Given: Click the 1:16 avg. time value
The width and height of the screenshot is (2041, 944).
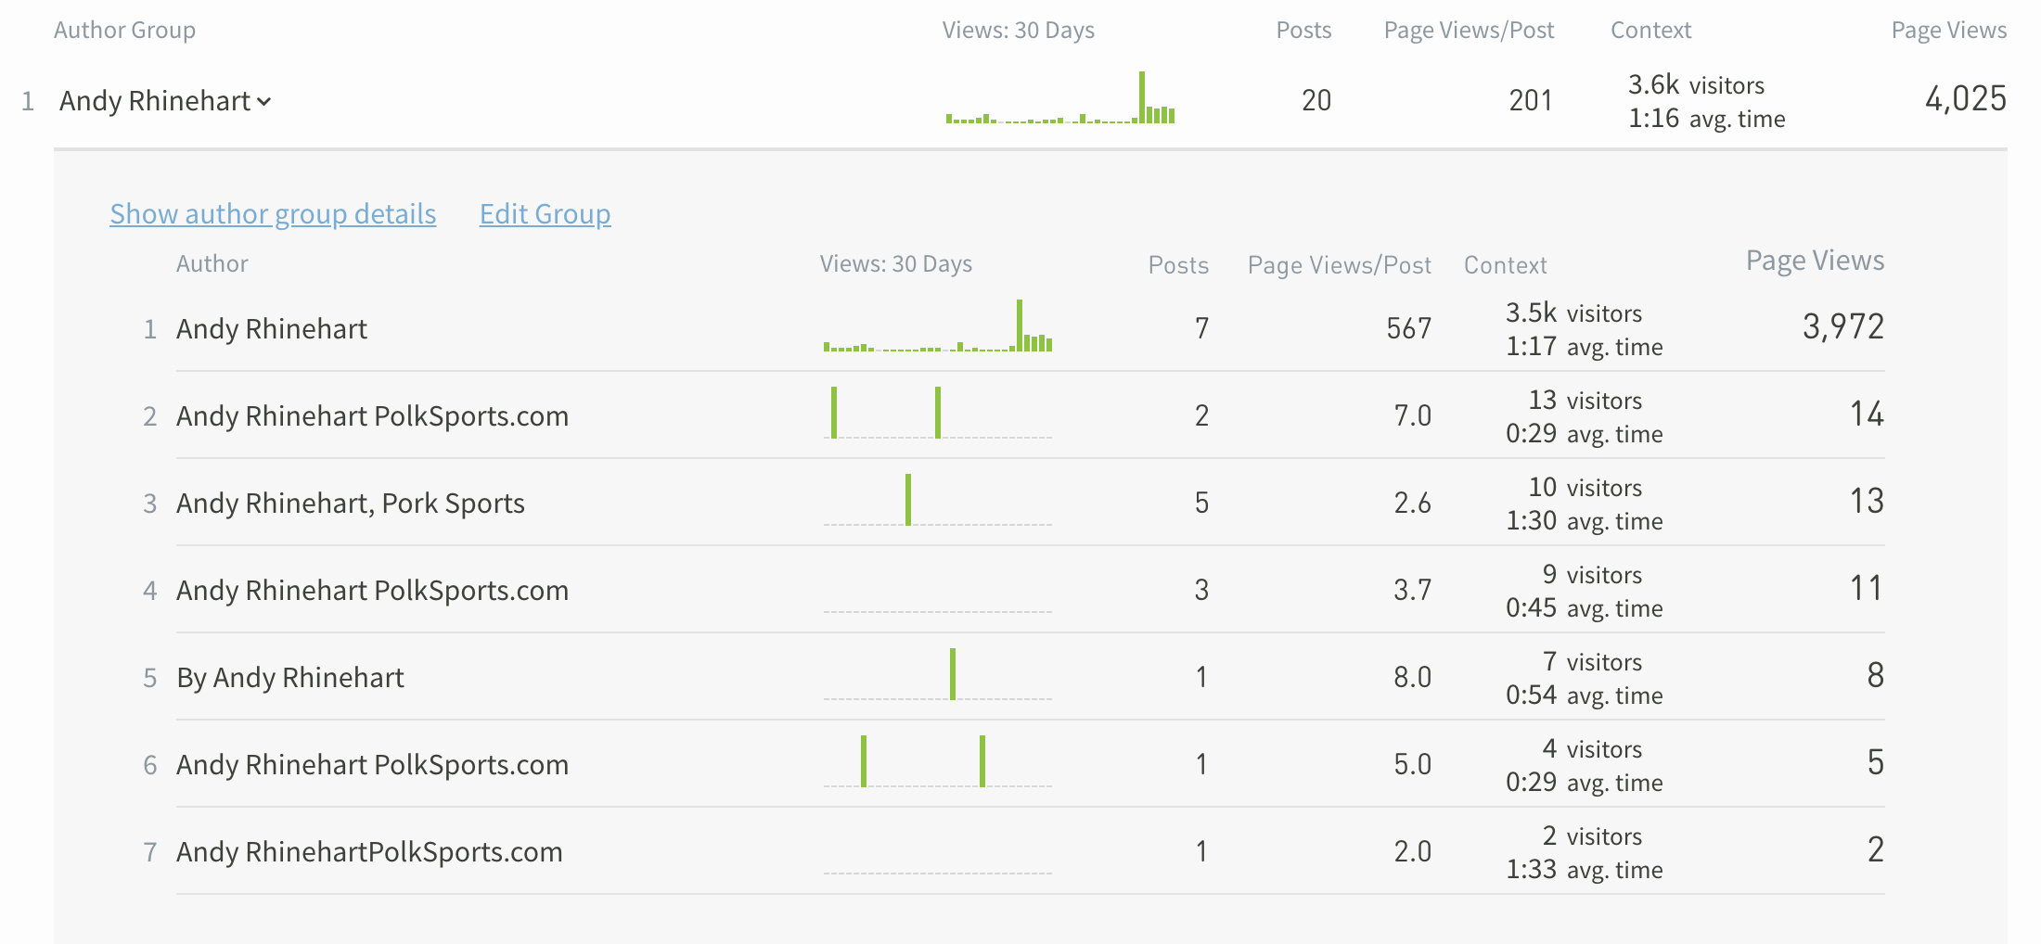Looking at the screenshot, I should [1706, 119].
